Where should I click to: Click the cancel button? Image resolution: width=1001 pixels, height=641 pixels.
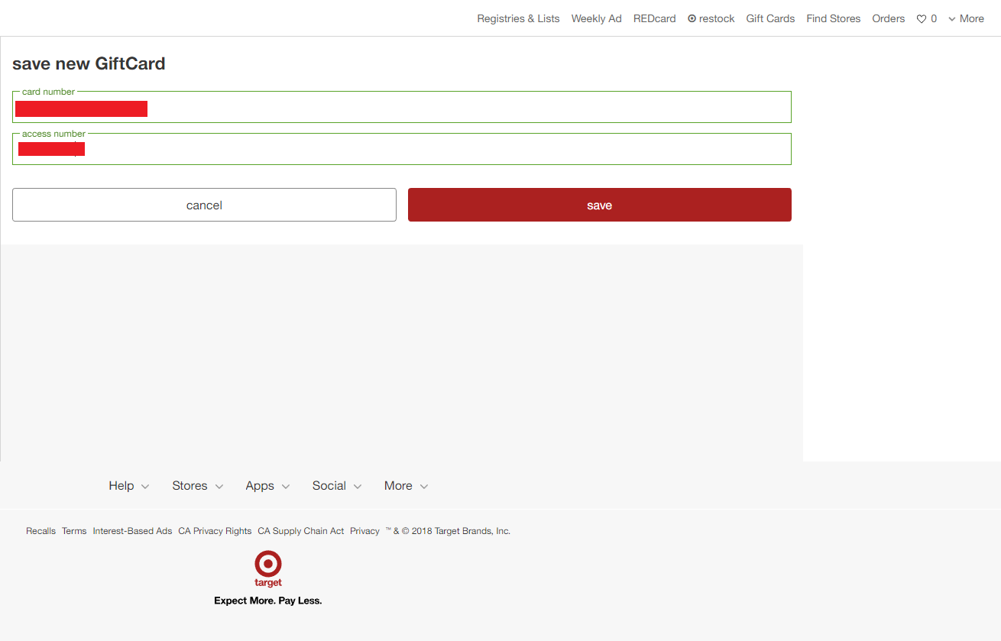(x=204, y=205)
